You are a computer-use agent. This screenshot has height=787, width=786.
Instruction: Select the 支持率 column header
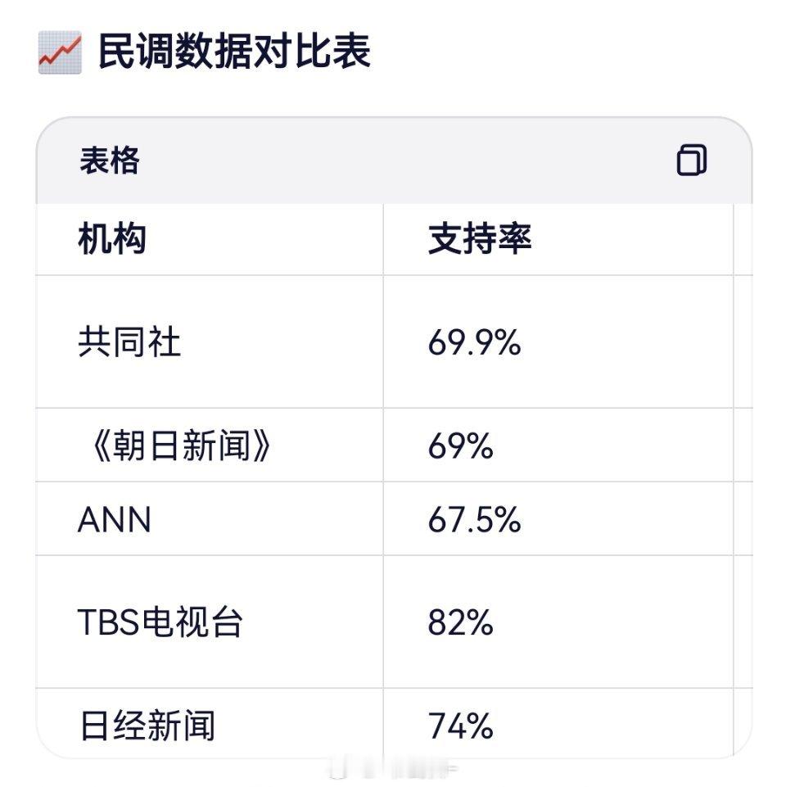pyautogui.click(x=481, y=237)
